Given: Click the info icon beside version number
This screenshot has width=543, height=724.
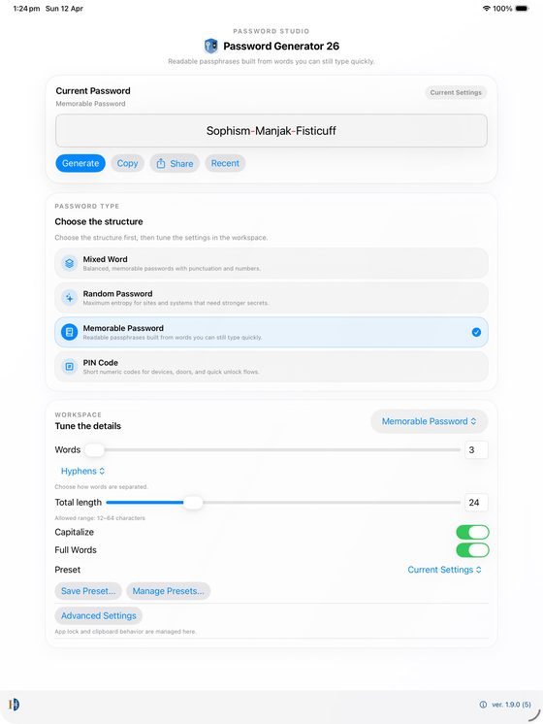Looking at the screenshot, I should (483, 705).
